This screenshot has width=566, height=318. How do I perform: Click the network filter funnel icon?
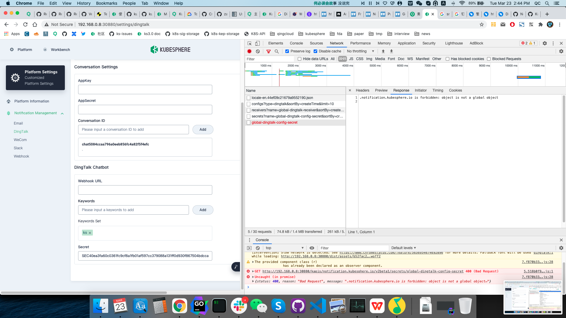(268, 51)
